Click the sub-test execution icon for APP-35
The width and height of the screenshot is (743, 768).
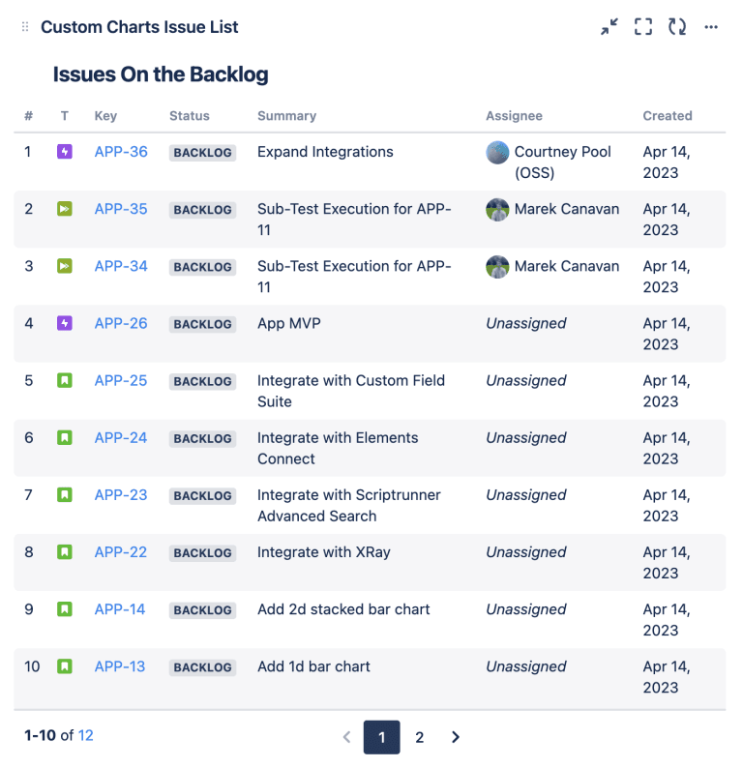pyautogui.click(x=65, y=209)
